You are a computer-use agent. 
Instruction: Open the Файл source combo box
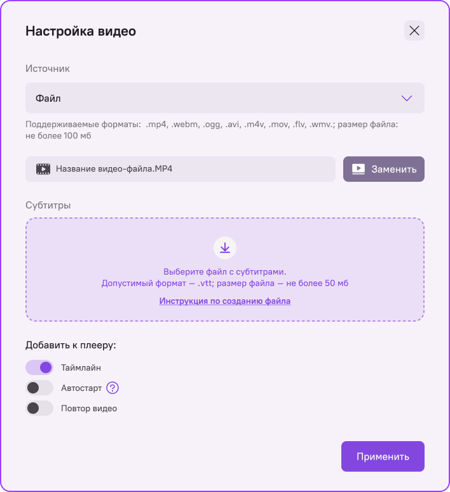coord(216,99)
